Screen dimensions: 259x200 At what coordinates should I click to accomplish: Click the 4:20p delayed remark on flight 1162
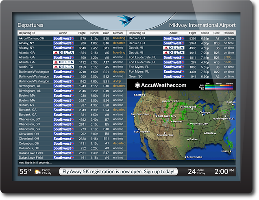[117, 81]
